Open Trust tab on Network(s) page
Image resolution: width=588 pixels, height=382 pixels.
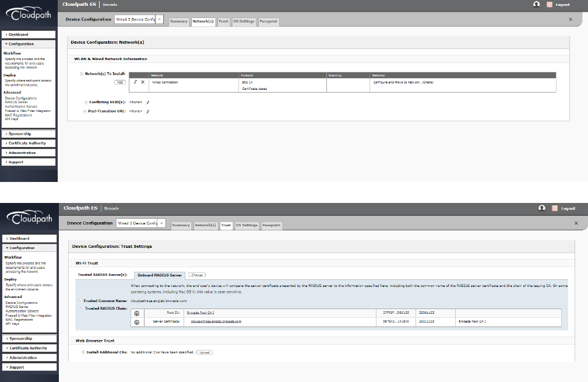pos(223,22)
